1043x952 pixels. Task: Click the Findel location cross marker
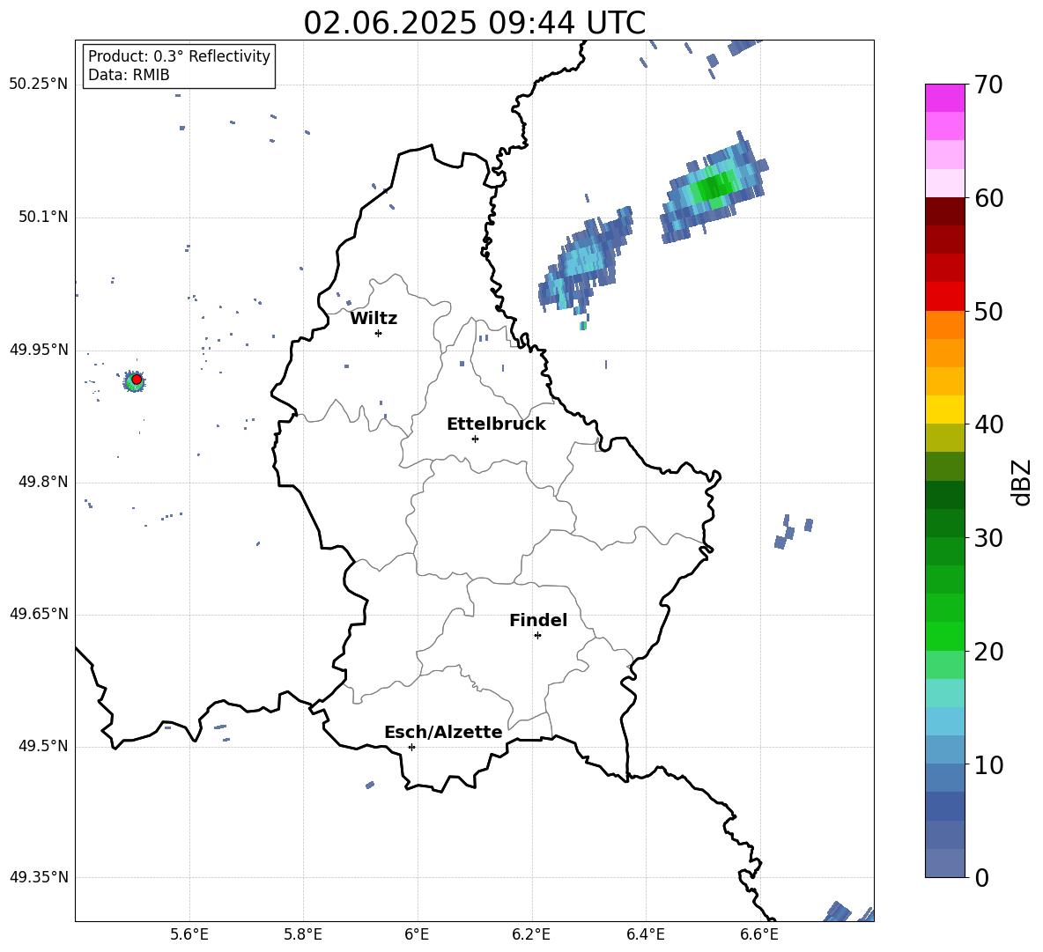coord(537,636)
